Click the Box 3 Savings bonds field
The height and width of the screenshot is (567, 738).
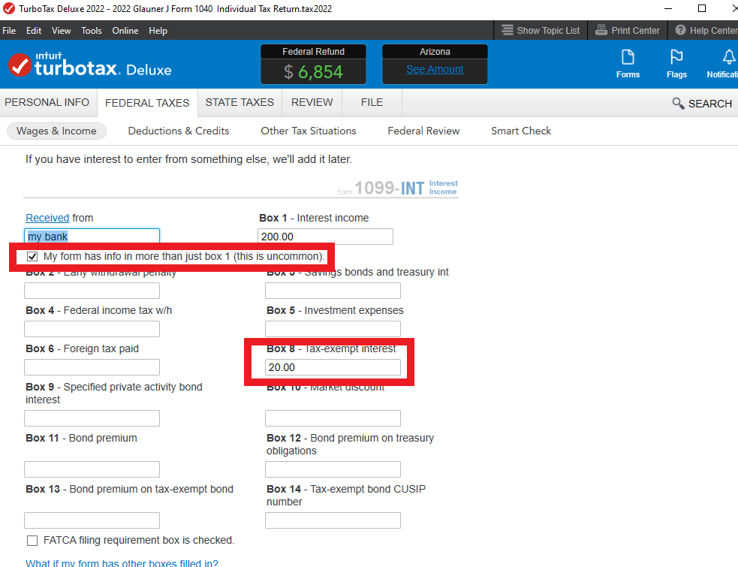tap(333, 291)
